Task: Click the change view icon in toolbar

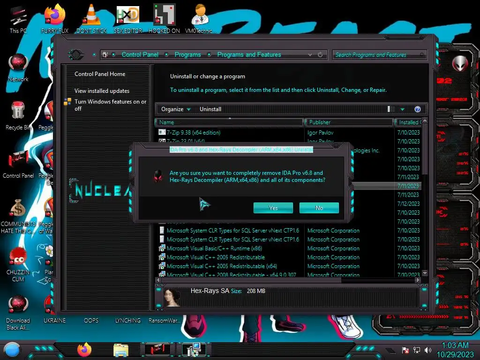Action: click(391, 109)
